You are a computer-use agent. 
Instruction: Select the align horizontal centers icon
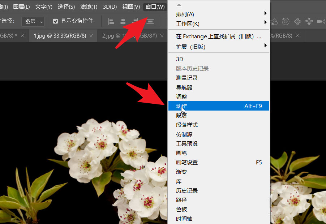click(123, 21)
